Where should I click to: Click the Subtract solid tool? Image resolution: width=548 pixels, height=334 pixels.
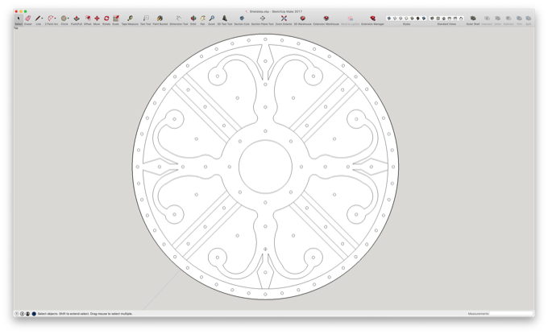tap(509, 19)
